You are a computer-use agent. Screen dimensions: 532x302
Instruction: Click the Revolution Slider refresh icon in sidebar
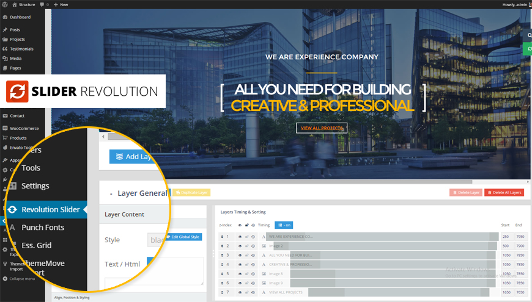12,210
